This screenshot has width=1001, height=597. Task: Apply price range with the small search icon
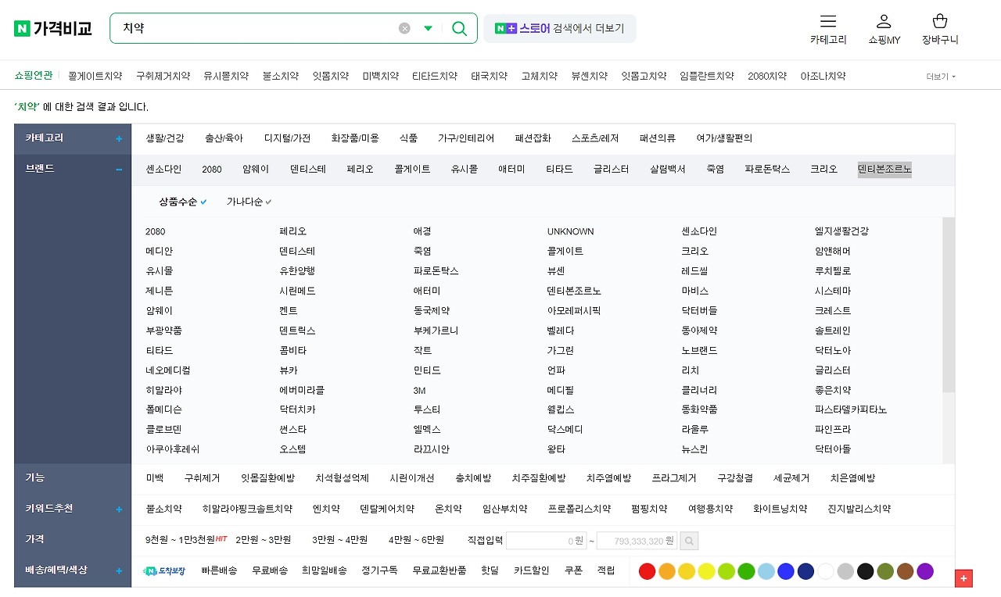[x=689, y=541]
